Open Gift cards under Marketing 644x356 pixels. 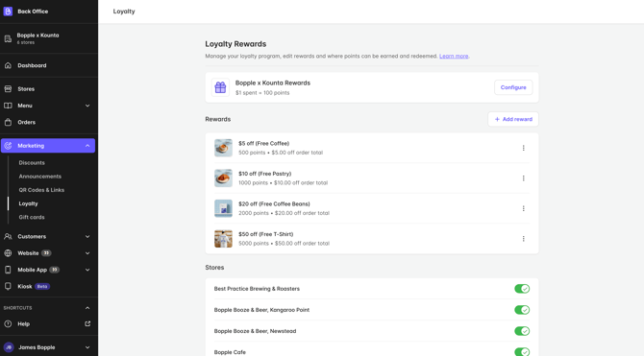32,217
